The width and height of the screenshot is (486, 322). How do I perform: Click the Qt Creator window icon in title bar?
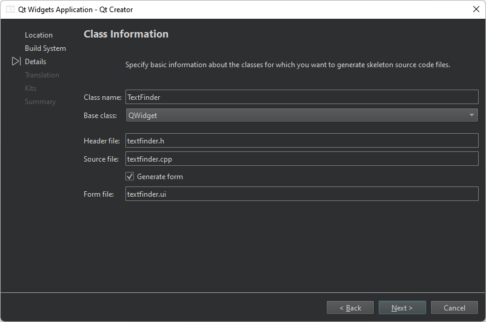pyautogui.click(x=10, y=10)
